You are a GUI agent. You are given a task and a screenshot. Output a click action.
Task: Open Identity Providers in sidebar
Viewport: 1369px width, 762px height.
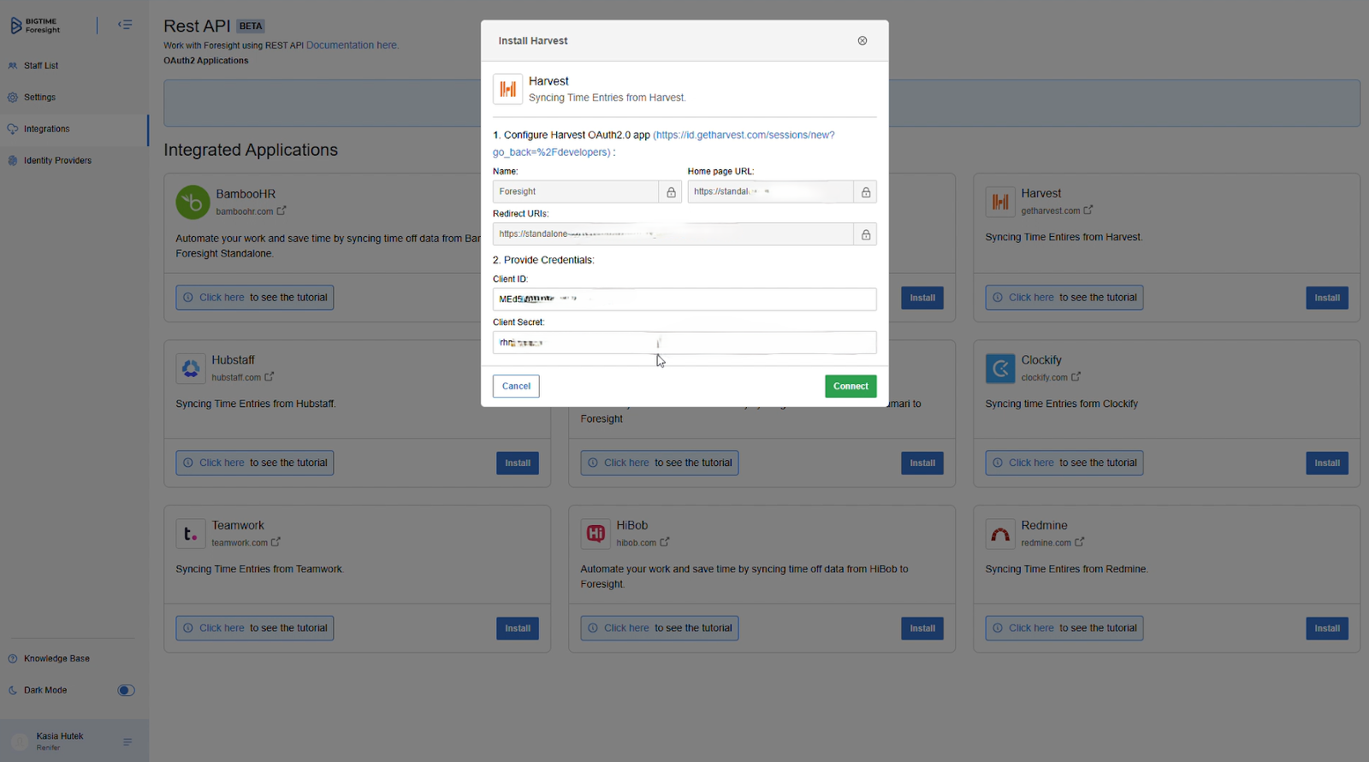click(x=57, y=161)
